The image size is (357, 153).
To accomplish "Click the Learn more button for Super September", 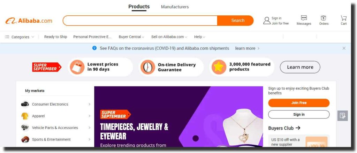I will (300, 67).
